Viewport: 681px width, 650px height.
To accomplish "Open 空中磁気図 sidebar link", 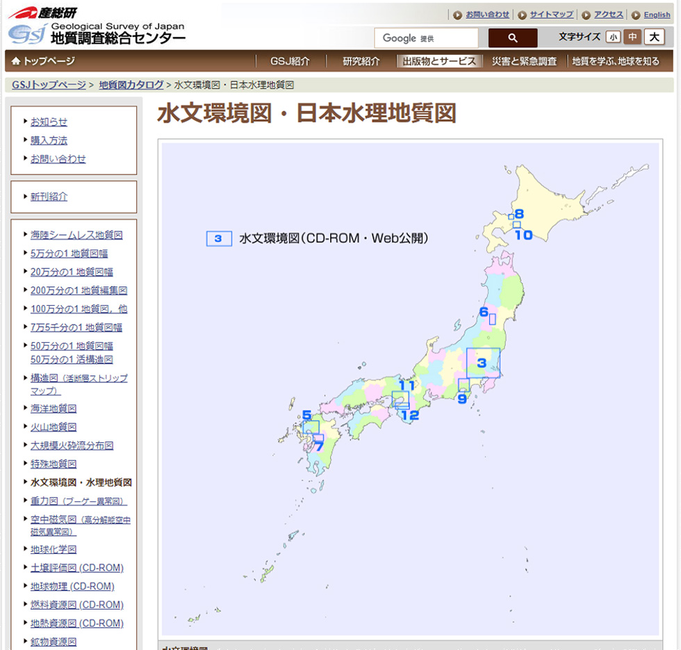I will [x=81, y=526].
